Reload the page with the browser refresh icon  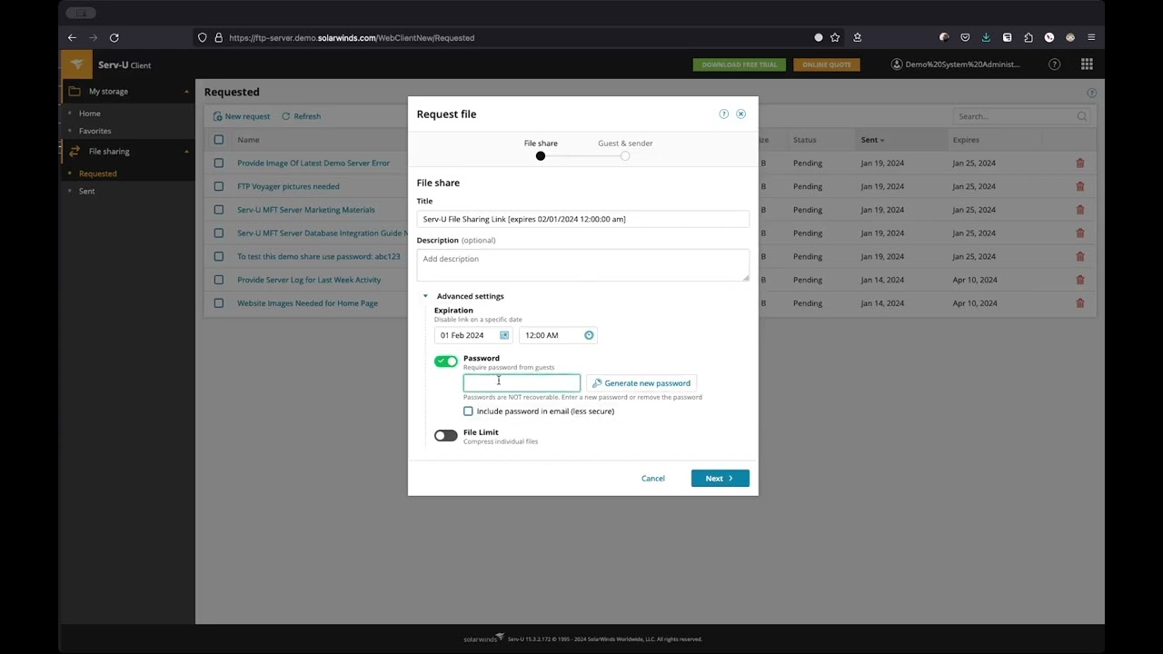pyautogui.click(x=114, y=37)
